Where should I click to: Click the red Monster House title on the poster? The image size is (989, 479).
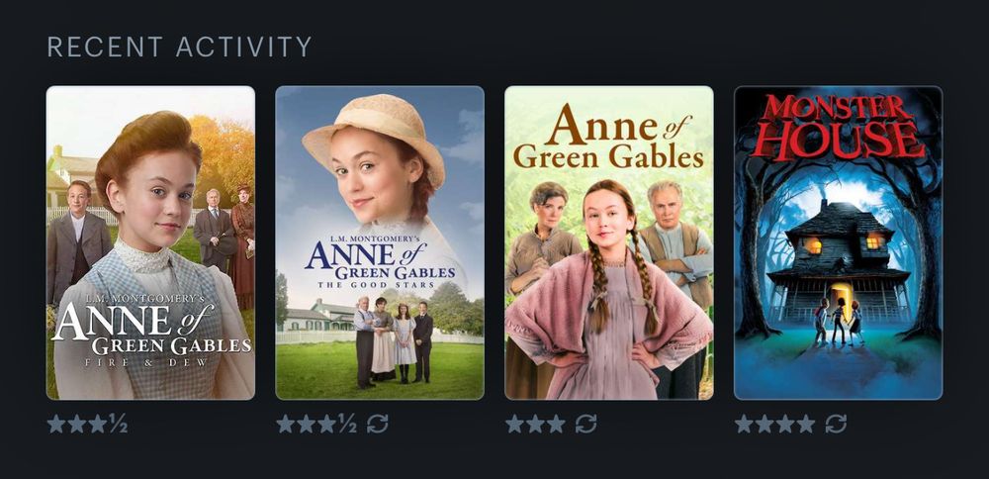839,127
